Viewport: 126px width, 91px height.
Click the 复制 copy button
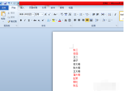coord(11,17)
